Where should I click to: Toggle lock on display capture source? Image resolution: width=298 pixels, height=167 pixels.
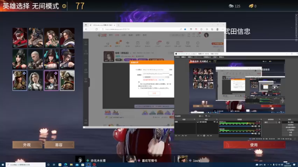click(x=217, y=122)
